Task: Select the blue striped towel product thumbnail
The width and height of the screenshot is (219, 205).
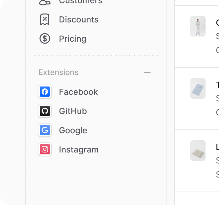Action: 198,88
